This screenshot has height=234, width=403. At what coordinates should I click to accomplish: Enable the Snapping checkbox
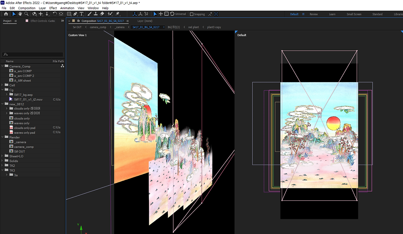[191, 14]
